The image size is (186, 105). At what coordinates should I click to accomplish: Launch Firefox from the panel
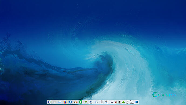[65, 102]
